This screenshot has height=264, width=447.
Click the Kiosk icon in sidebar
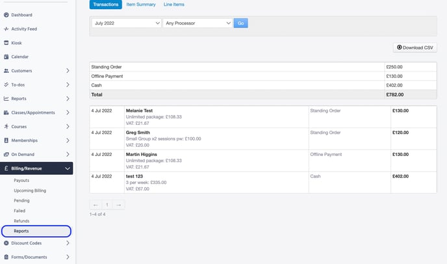(6, 43)
